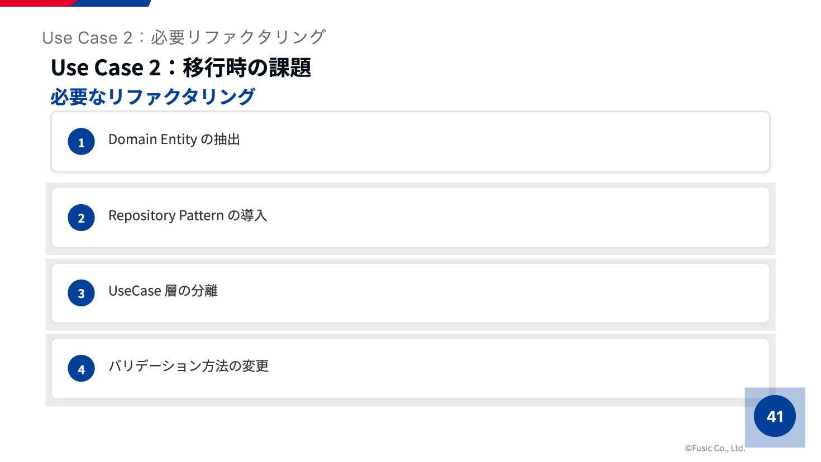The height and width of the screenshot is (462, 821).
Task: Select the Repository Pattern の導入 text
Action: click(188, 215)
